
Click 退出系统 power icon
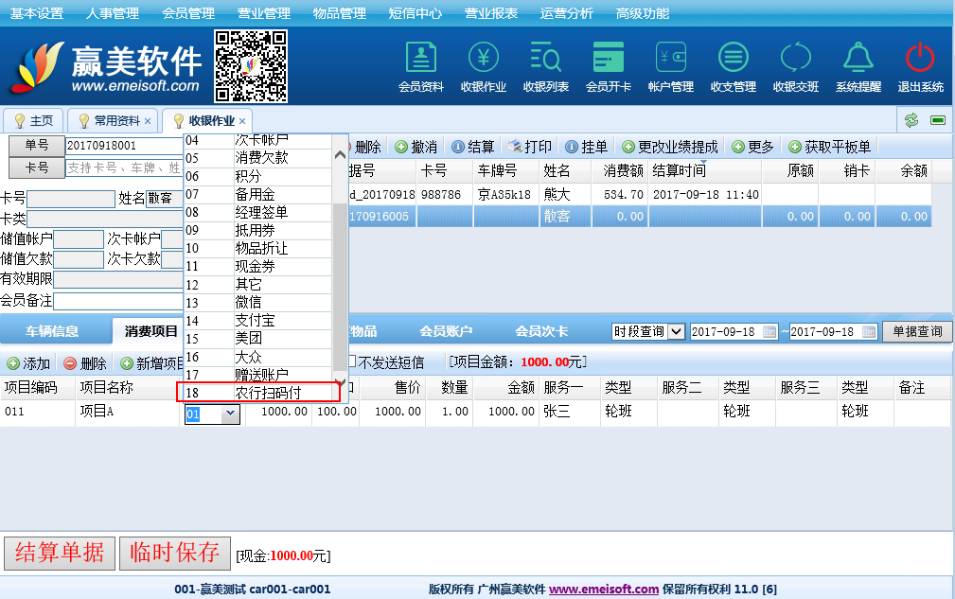coord(920,59)
